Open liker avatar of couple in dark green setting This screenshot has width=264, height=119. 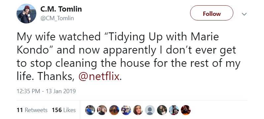tap(162, 110)
